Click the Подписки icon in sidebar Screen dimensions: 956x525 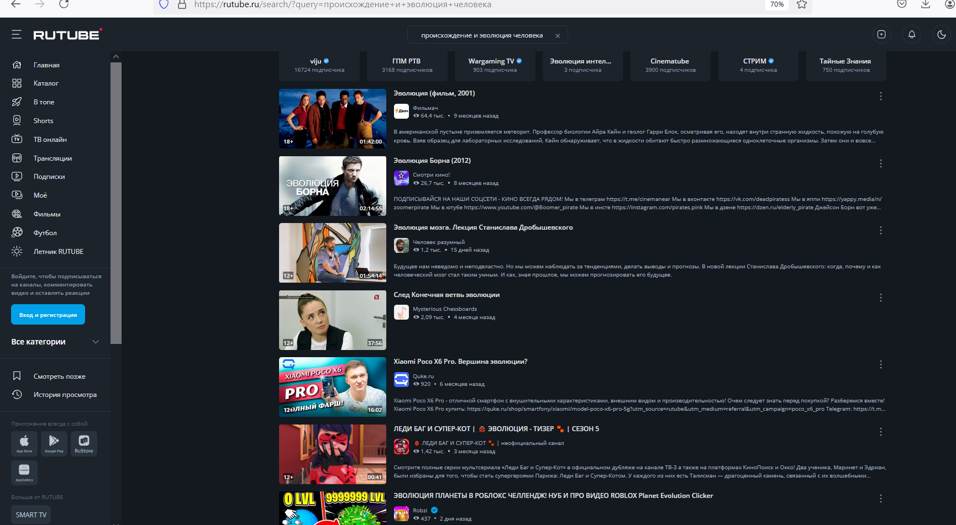[x=17, y=177]
